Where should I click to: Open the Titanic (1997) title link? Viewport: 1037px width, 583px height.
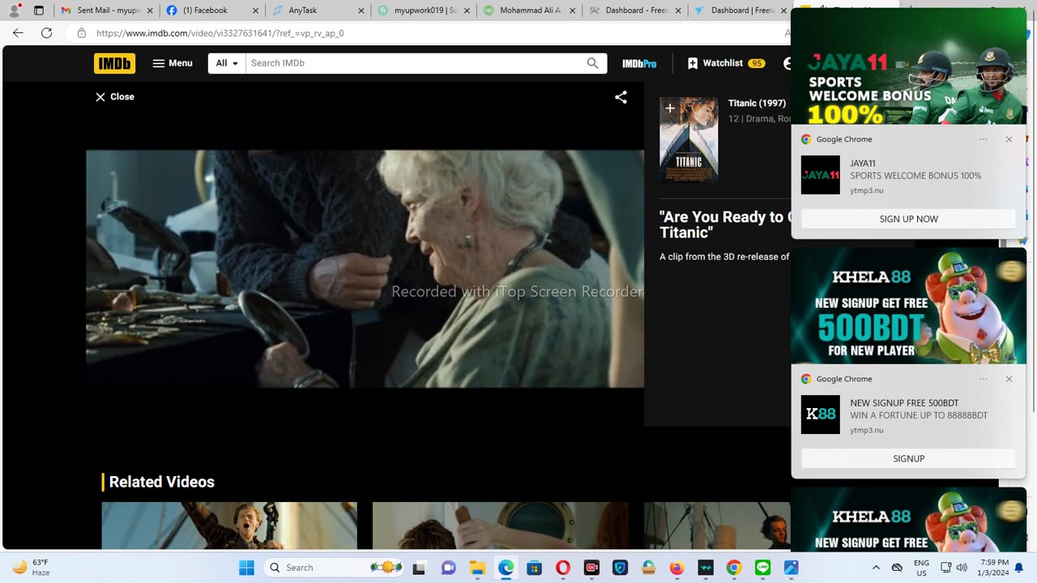pyautogui.click(x=757, y=103)
